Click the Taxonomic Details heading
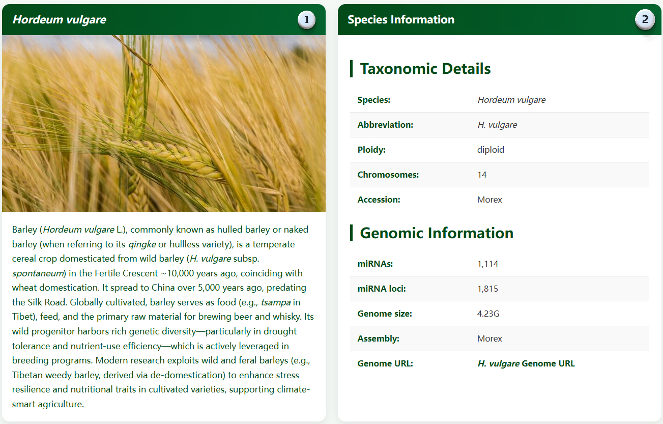663x424 pixels. pyautogui.click(x=425, y=69)
